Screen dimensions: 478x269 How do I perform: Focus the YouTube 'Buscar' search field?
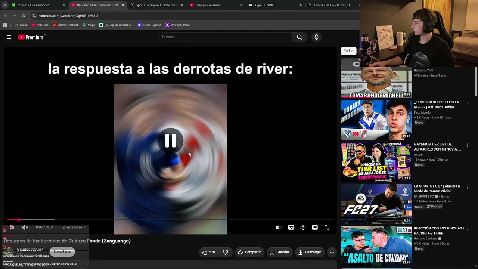(225, 37)
